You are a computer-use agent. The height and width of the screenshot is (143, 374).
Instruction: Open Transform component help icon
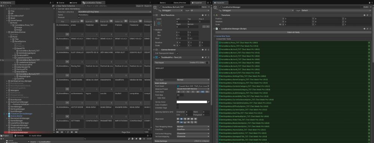point(364,15)
